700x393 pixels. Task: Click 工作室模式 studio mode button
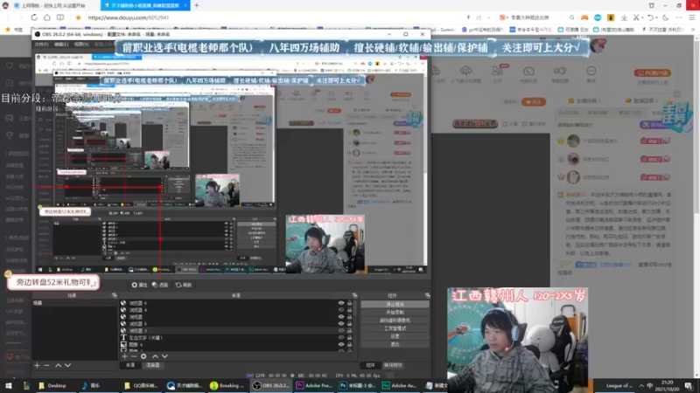(x=395, y=328)
